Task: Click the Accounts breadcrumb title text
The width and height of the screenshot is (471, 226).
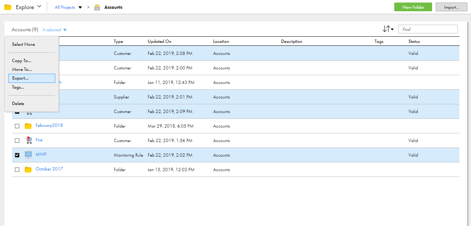Action: coord(113,7)
